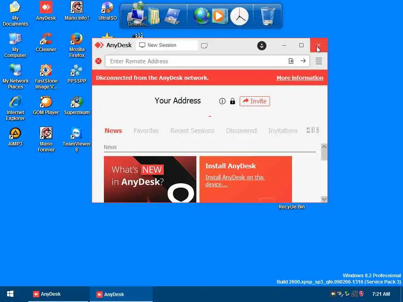
Task: Click the connect arrow in address bar
Action: point(303,61)
